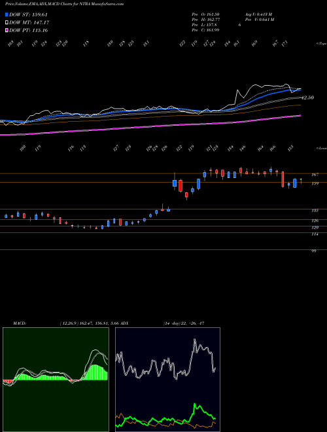Click the 114 price level label
Viewport: 327px width, 432px height.
tap(315, 234)
